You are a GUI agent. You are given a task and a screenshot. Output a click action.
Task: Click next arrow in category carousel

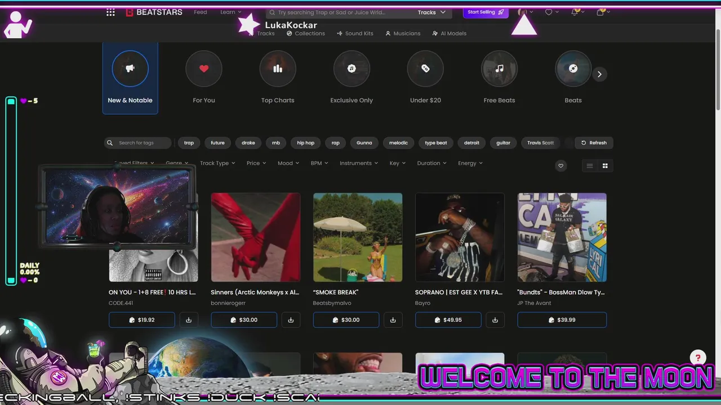point(599,74)
